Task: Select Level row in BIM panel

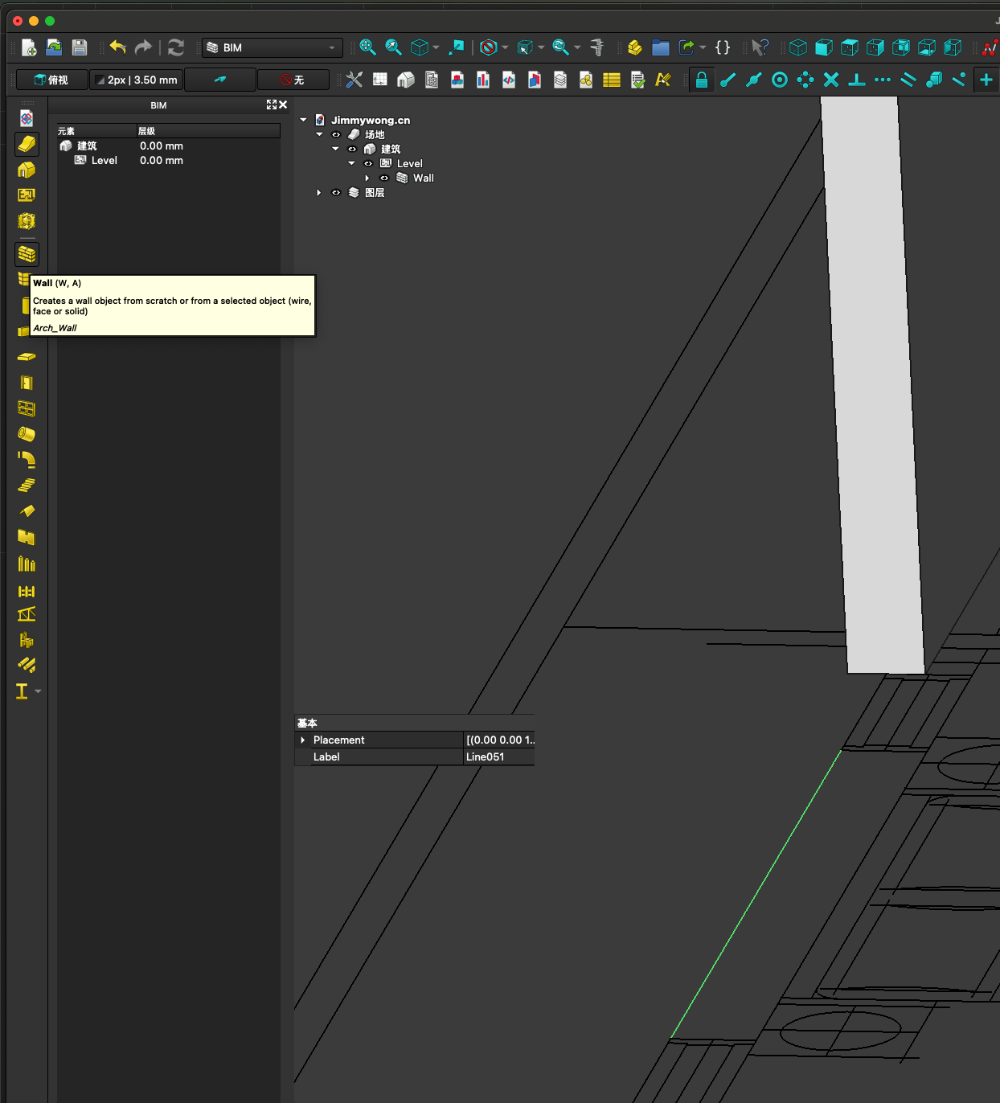Action: 105,161
